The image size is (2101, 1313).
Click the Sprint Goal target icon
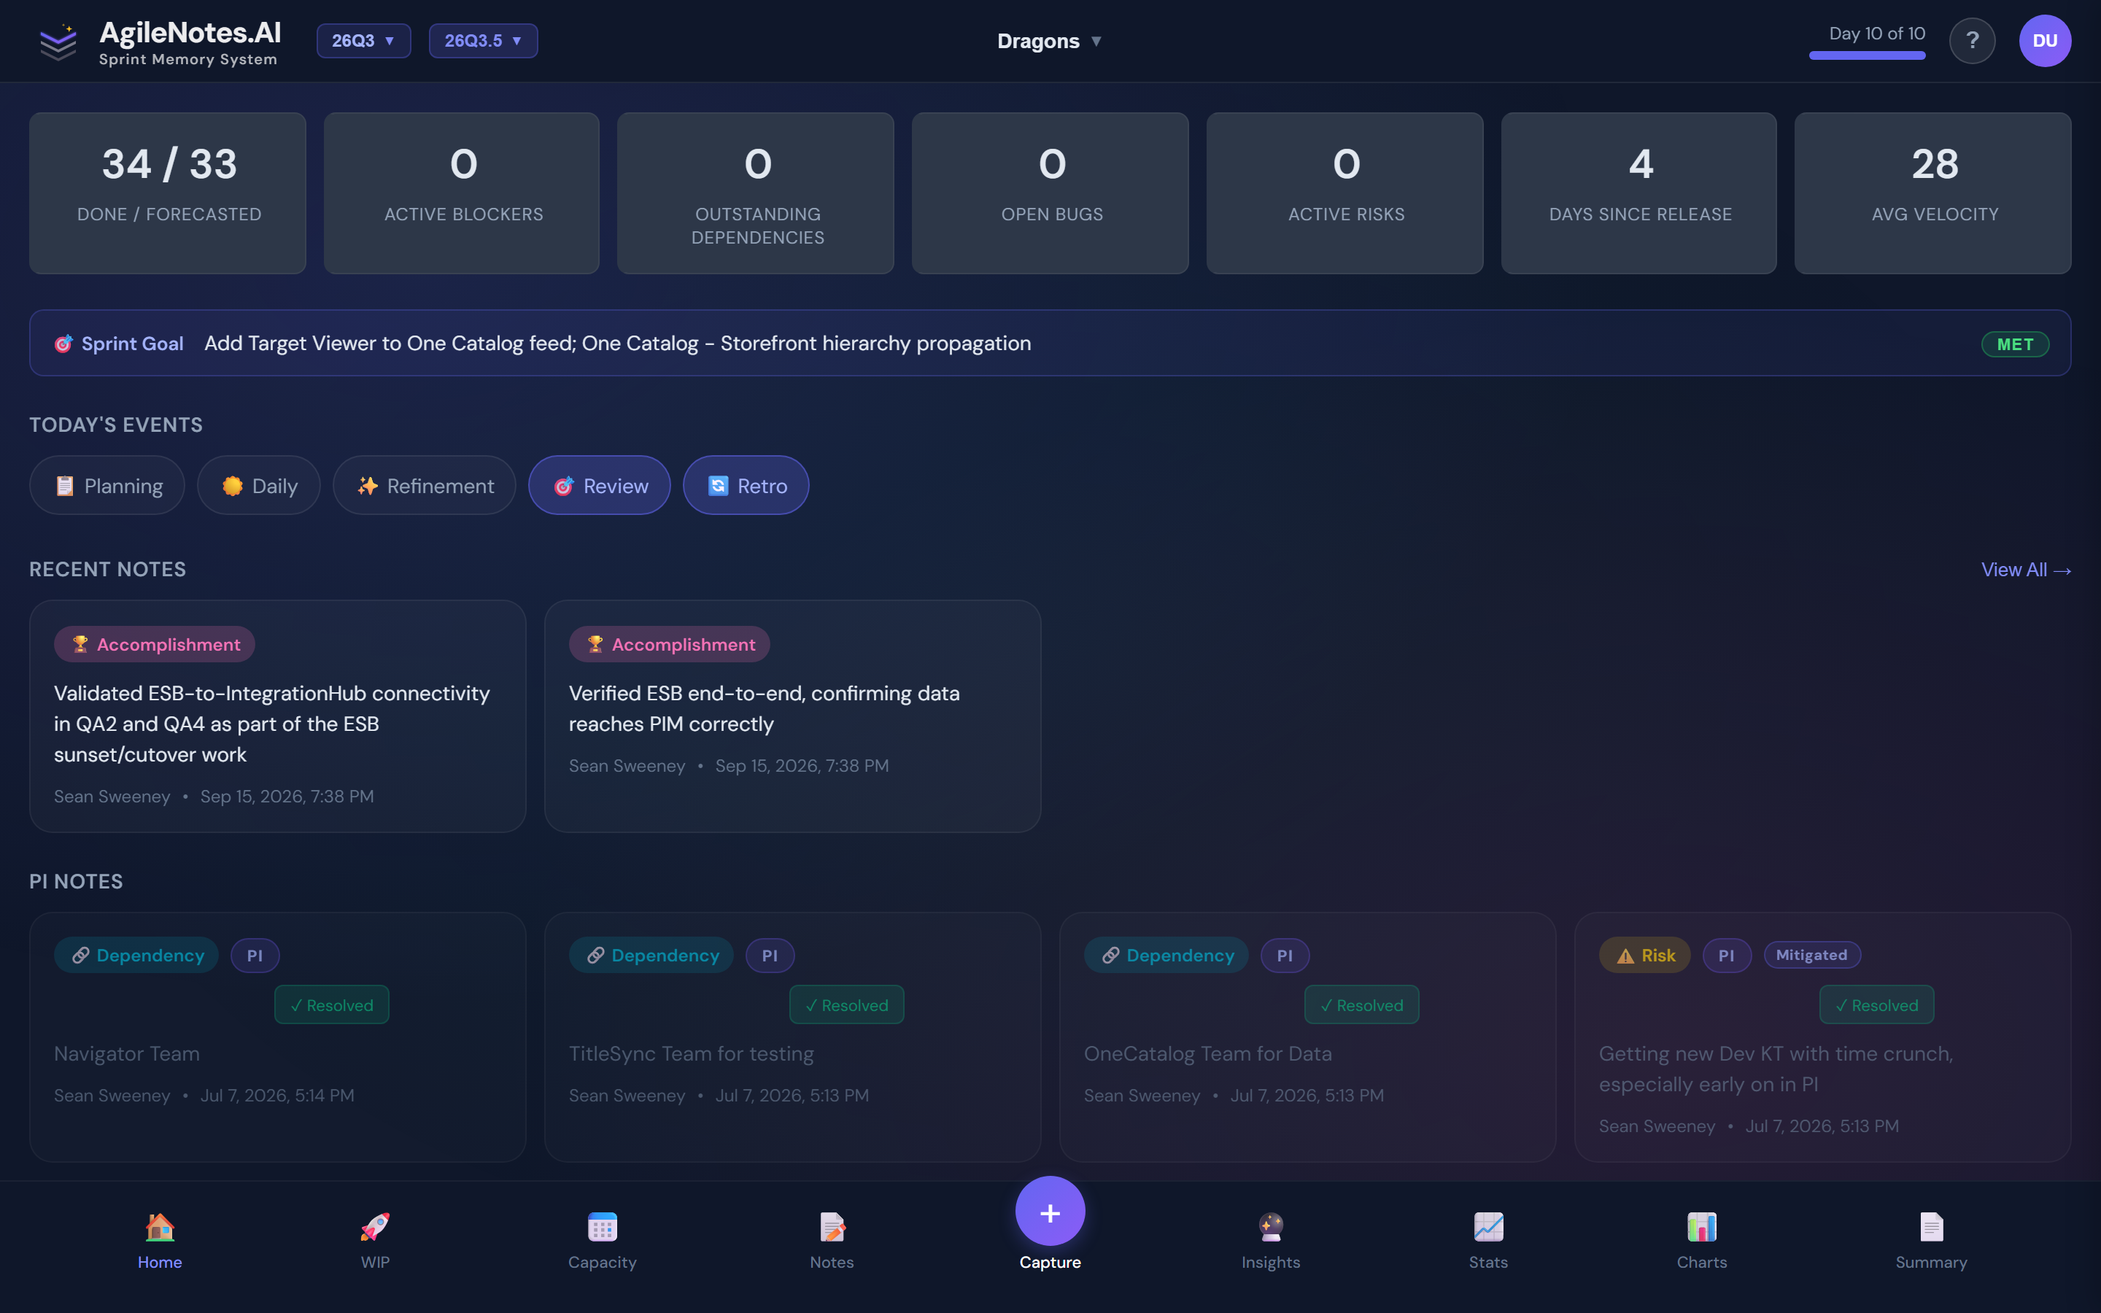(63, 344)
